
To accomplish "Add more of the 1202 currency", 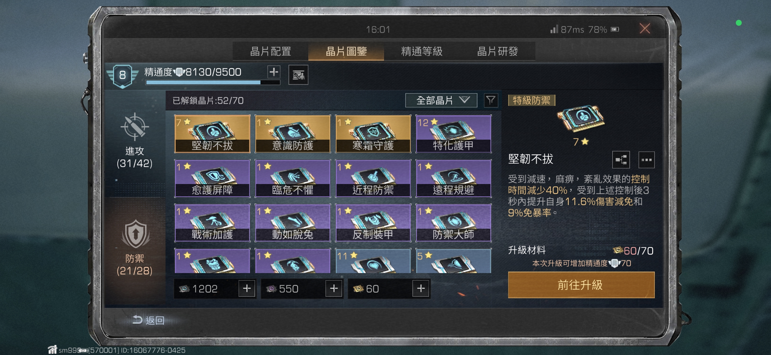I will point(247,288).
